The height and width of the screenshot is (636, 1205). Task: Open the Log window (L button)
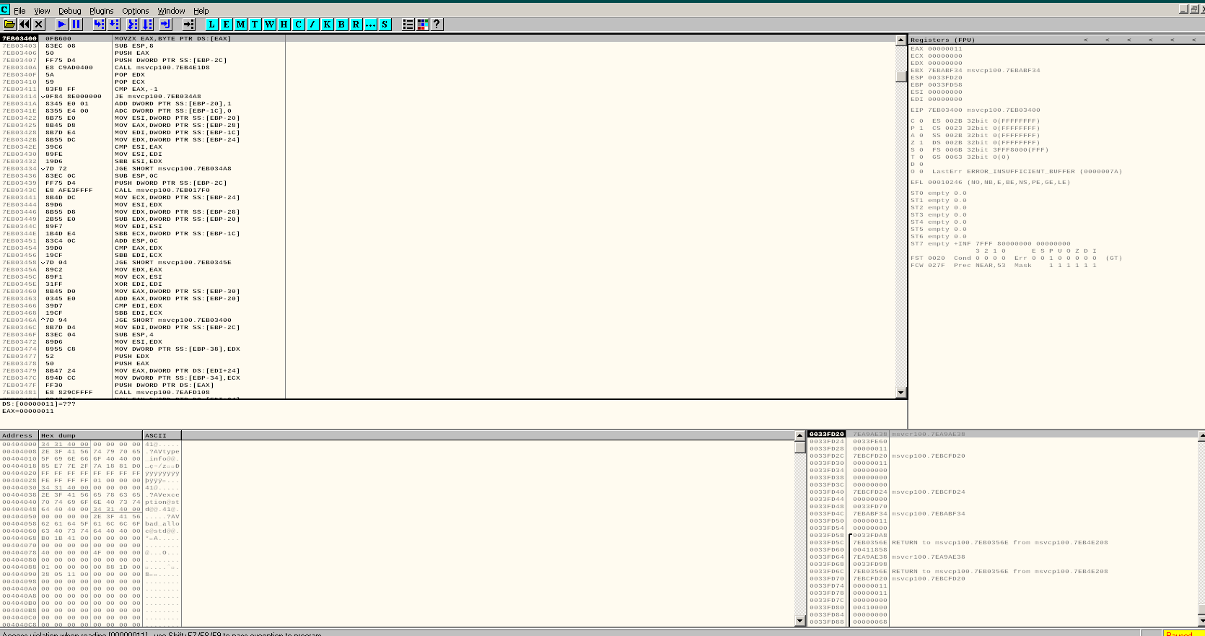tap(211, 25)
